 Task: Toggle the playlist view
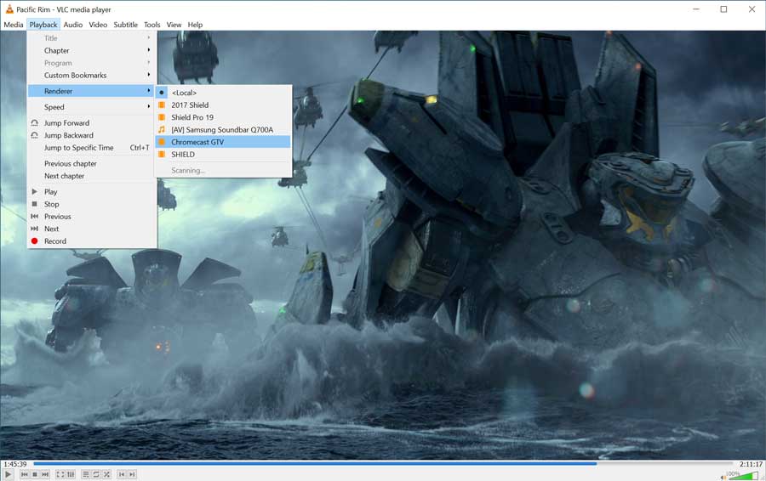click(86, 474)
